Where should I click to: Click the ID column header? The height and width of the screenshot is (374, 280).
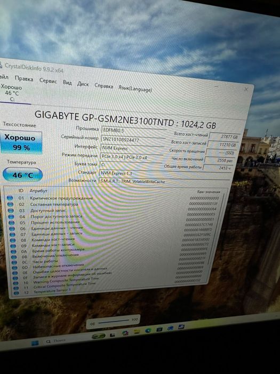21,191
